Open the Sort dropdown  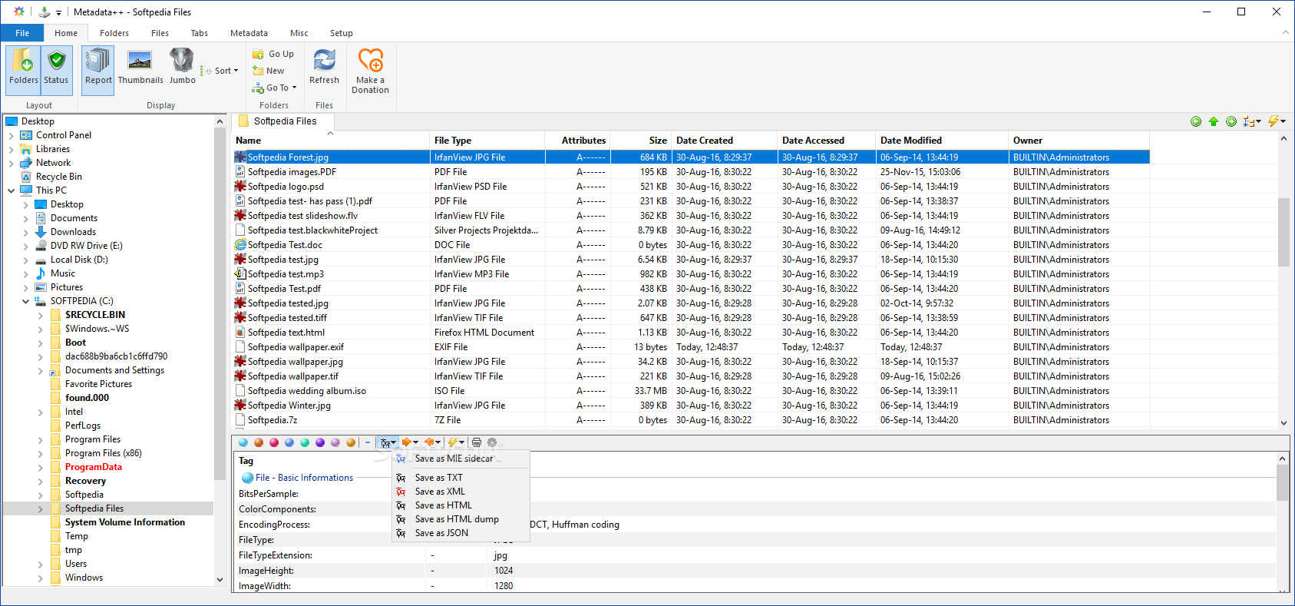click(x=220, y=71)
